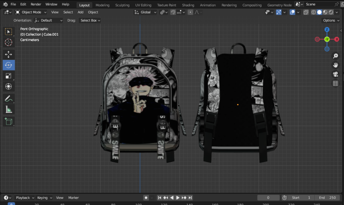Select the Transform tool

[x=8, y=86]
